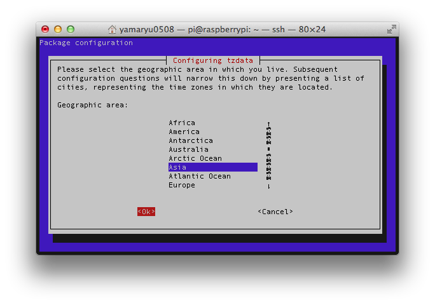435x305 pixels.
Task: Pick Arctic Ocean in the list
Action: (195, 158)
